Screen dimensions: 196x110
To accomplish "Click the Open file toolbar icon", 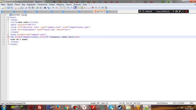I will tap(5, 8).
